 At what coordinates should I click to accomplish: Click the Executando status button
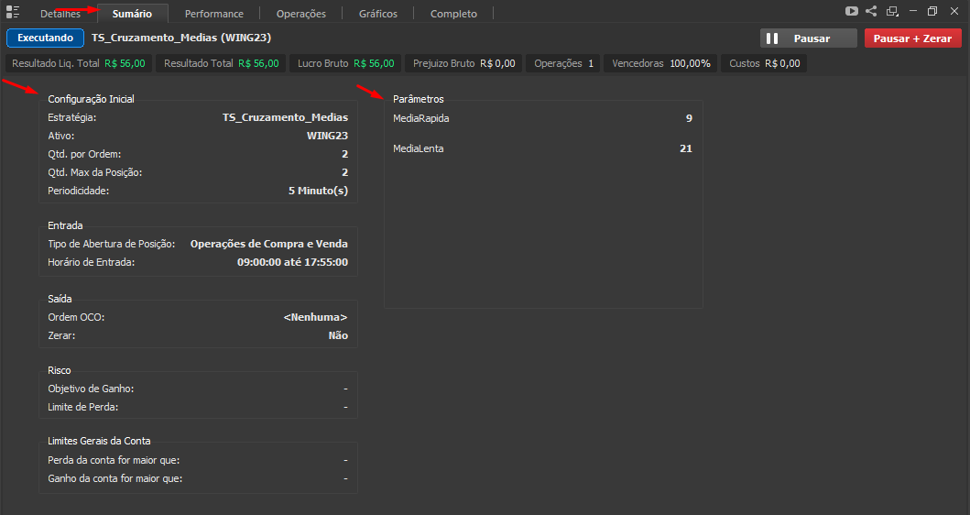tap(45, 38)
